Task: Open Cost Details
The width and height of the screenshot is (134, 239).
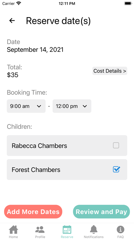Action: (110, 71)
